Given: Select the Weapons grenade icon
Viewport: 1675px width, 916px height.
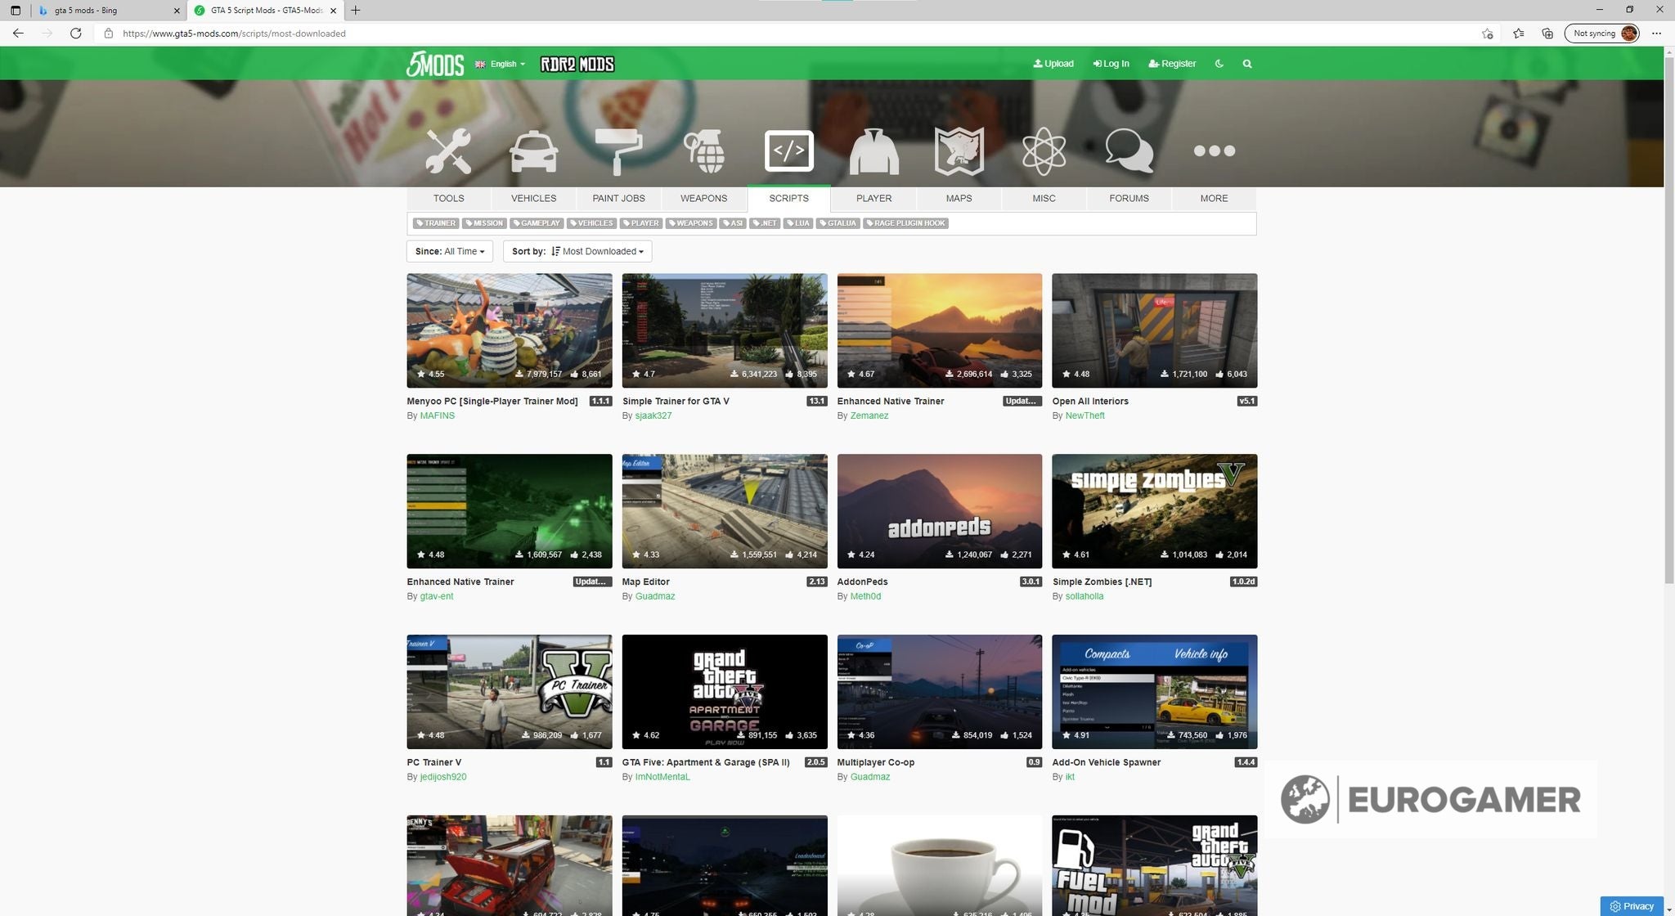Looking at the screenshot, I should tap(703, 150).
